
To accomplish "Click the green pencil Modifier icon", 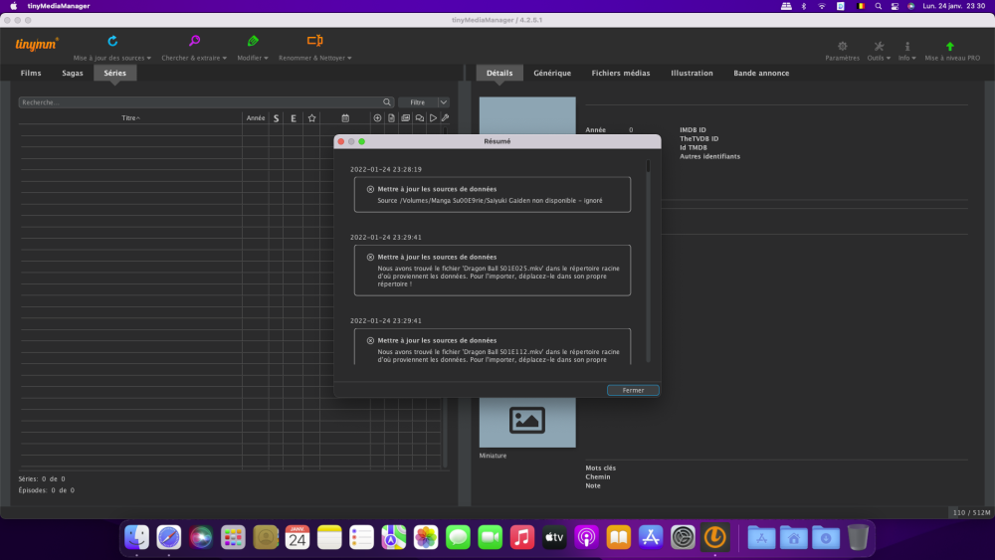I will coord(253,42).
